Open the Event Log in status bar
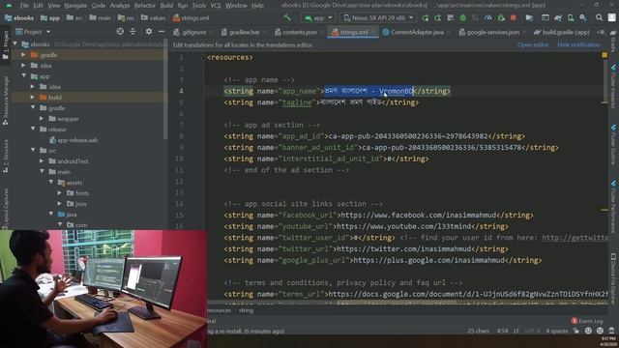This screenshot has width=619, height=348. click(x=587, y=321)
